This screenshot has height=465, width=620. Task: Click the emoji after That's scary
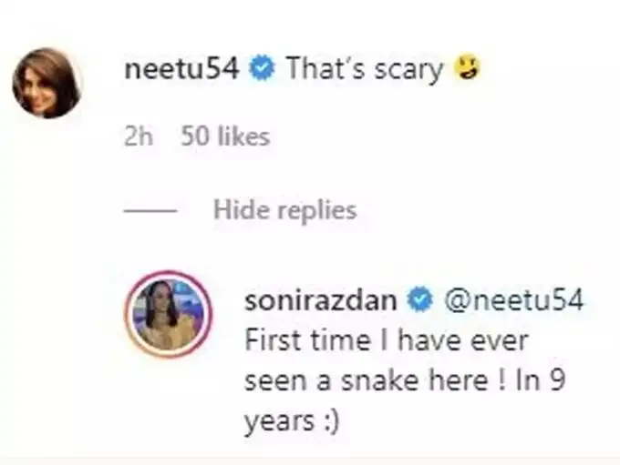pyautogui.click(x=467, y=71)
